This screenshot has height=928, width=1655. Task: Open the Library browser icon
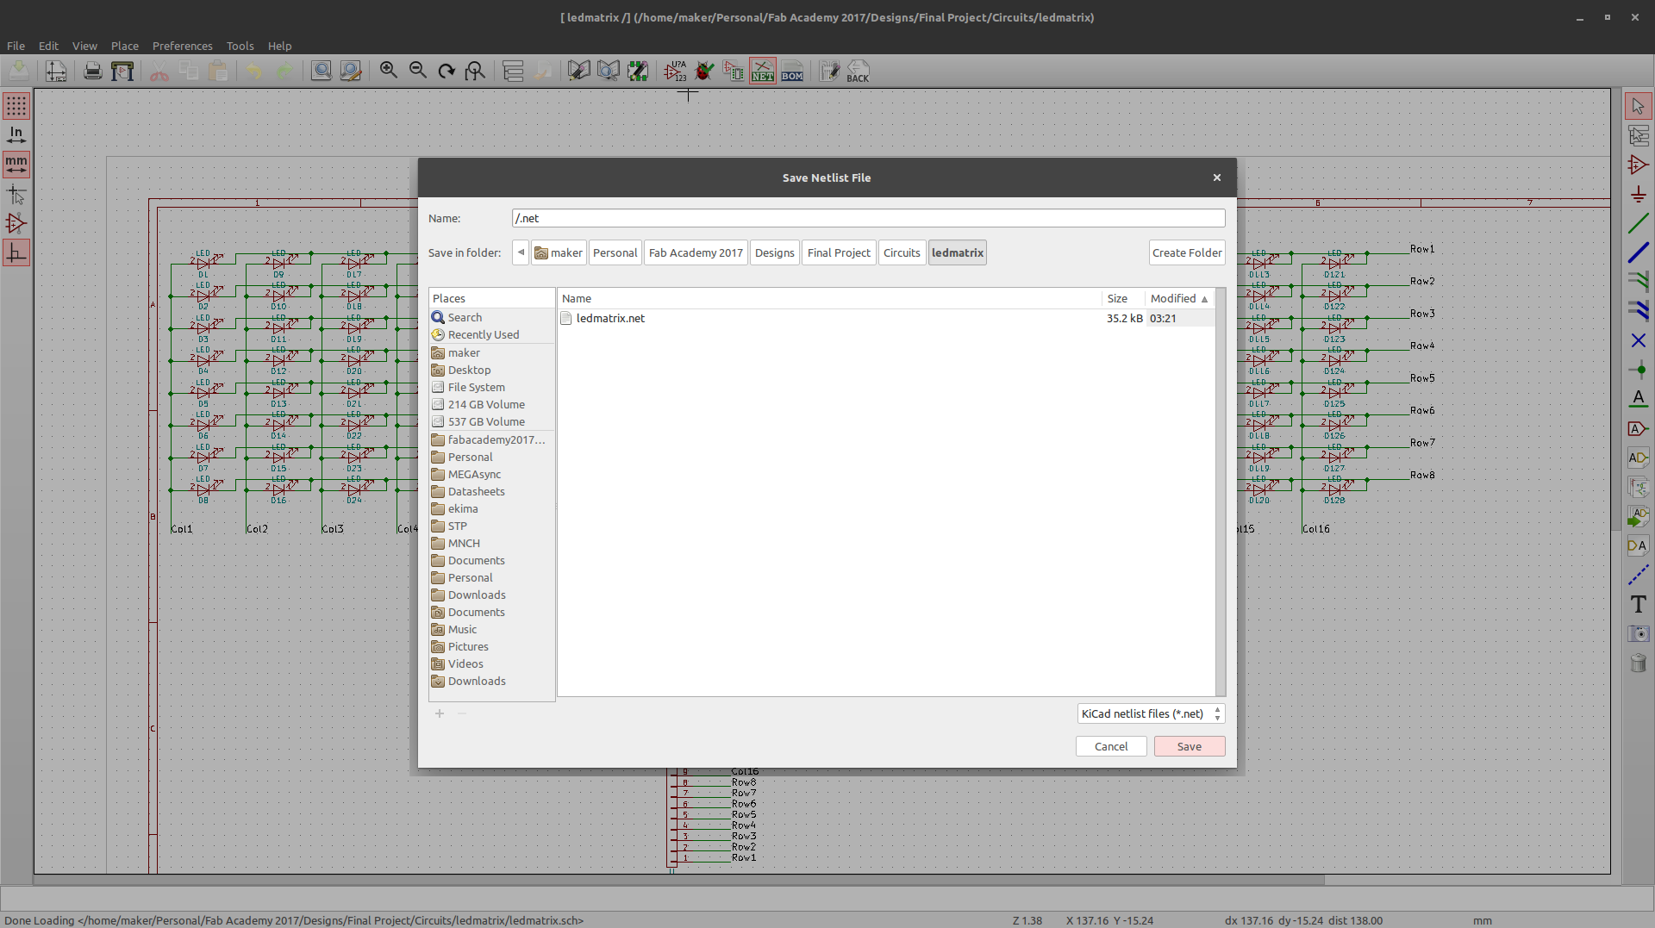click(609, 71)
